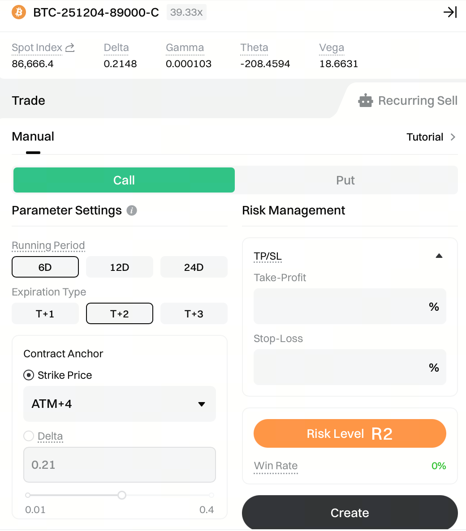The height and width of the screenshot is (531, 466).
Task: Open the Parameter Settings info icon
Action: 132,210
